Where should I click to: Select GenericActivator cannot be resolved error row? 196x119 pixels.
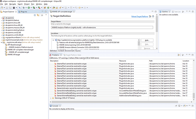(x=73, y=88)
